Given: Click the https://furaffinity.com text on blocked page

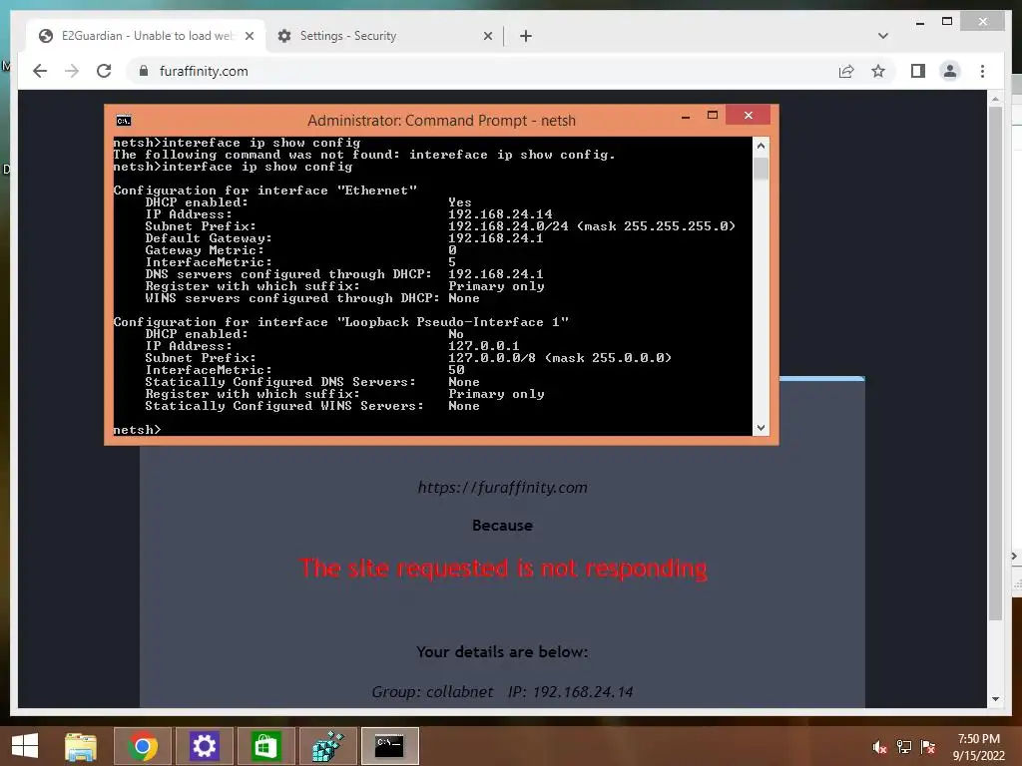Looking at the screenshot, I should (x=503, y=487).
